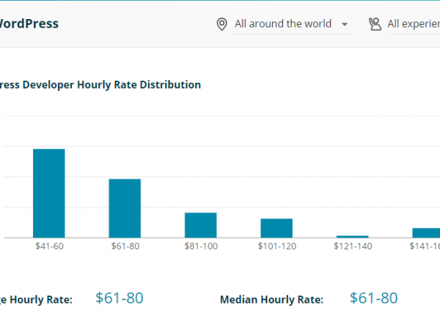Viewport: 440px width, 330px height.
Task: Click the $101-120 chart bar
Action: (x=276, y=228)
